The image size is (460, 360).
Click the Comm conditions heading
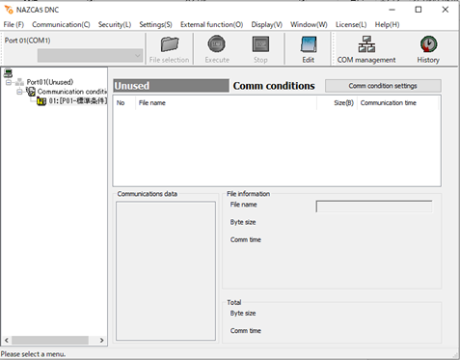tap(274, 86)
